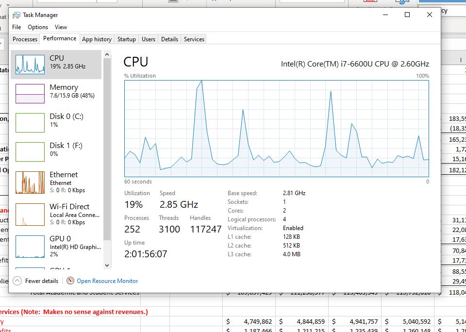Viewport: 466px width, 332px height.
Task: Click the Intel Core i7-6600U processor name
Action: click(355, 64)
